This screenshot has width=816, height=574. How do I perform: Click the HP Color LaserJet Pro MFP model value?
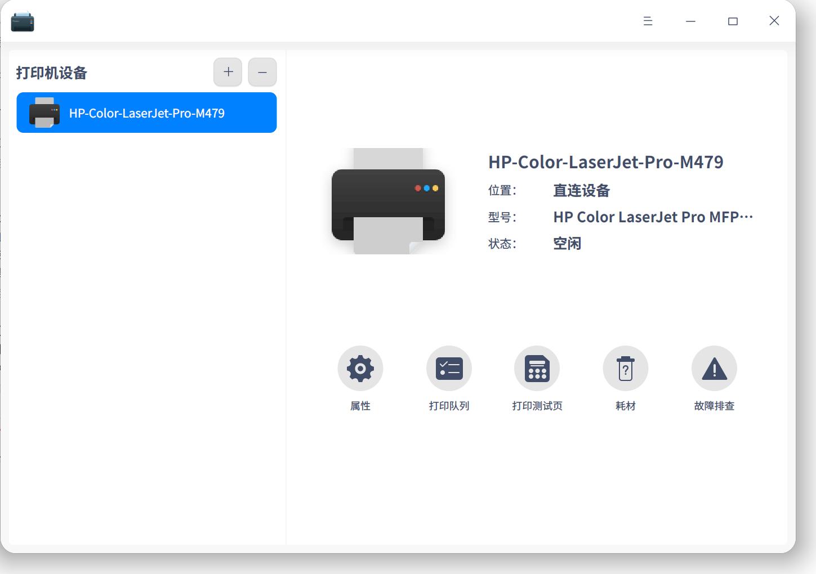[x=653, y=217]
